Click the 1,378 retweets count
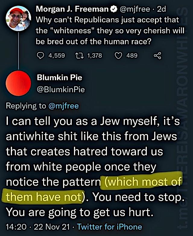The width and height of the screenshot is (193, 236). pos(95,55)
